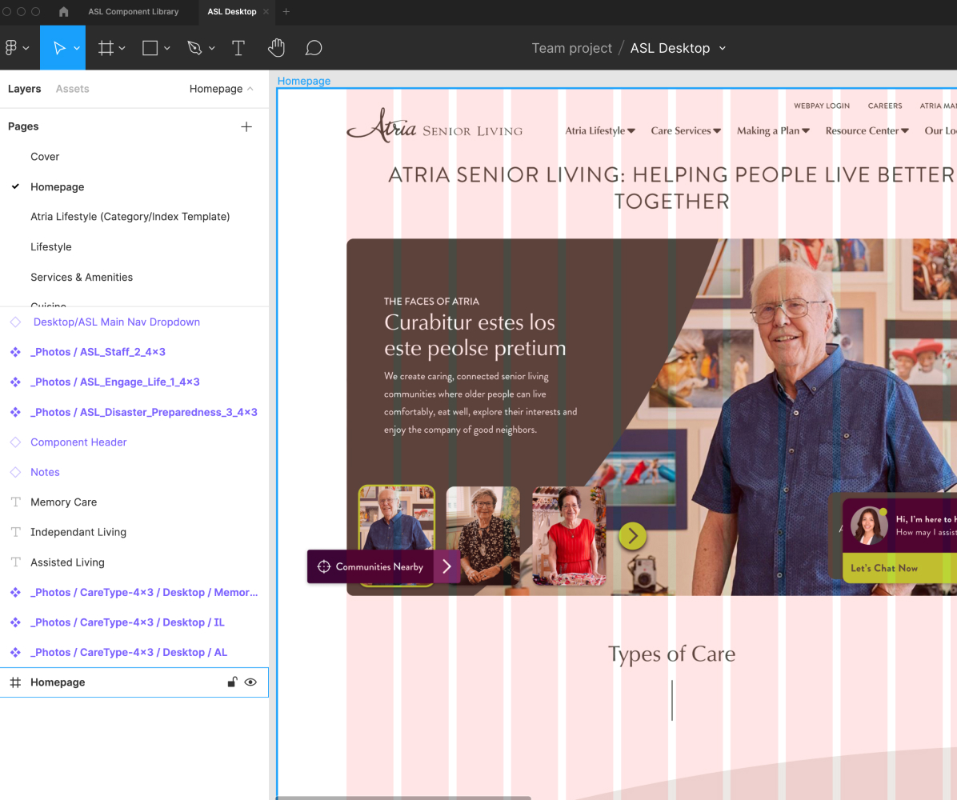
Task: Click the Homepage frame label on canvas
Action: point(303,81)
